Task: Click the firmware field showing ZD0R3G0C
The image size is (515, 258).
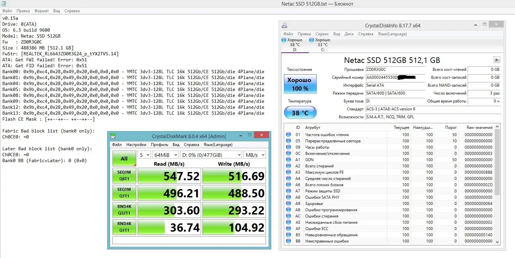Action: coord(395,70)
